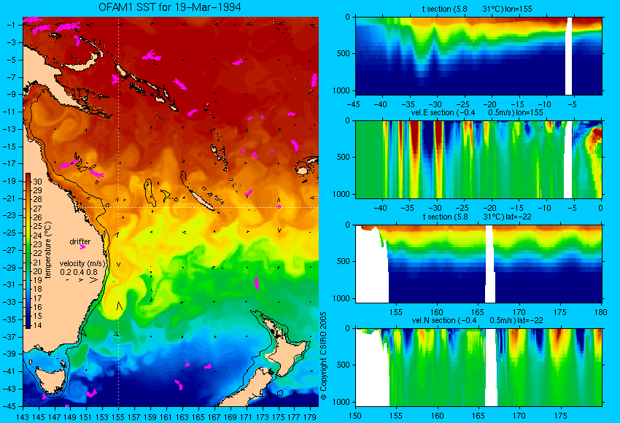Open the temperature section plot at lon=155
Image resolution: width=620 pixels, height=423 pixels.
[479, 55]
